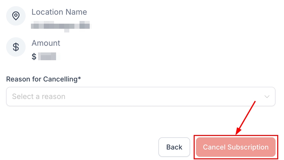
Task: Click the word 'Subscription' on the red button
Action: pyautogui.click(x=248, y=147)
